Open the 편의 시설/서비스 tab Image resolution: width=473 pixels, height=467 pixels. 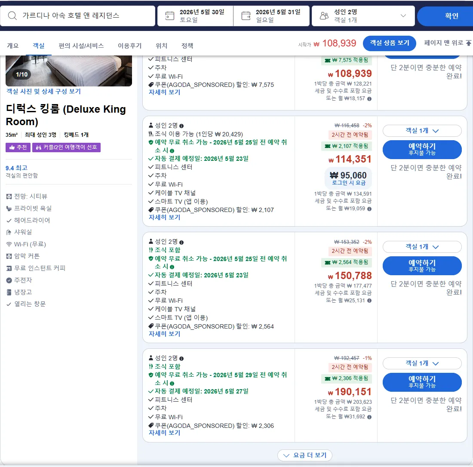[81, 46]
